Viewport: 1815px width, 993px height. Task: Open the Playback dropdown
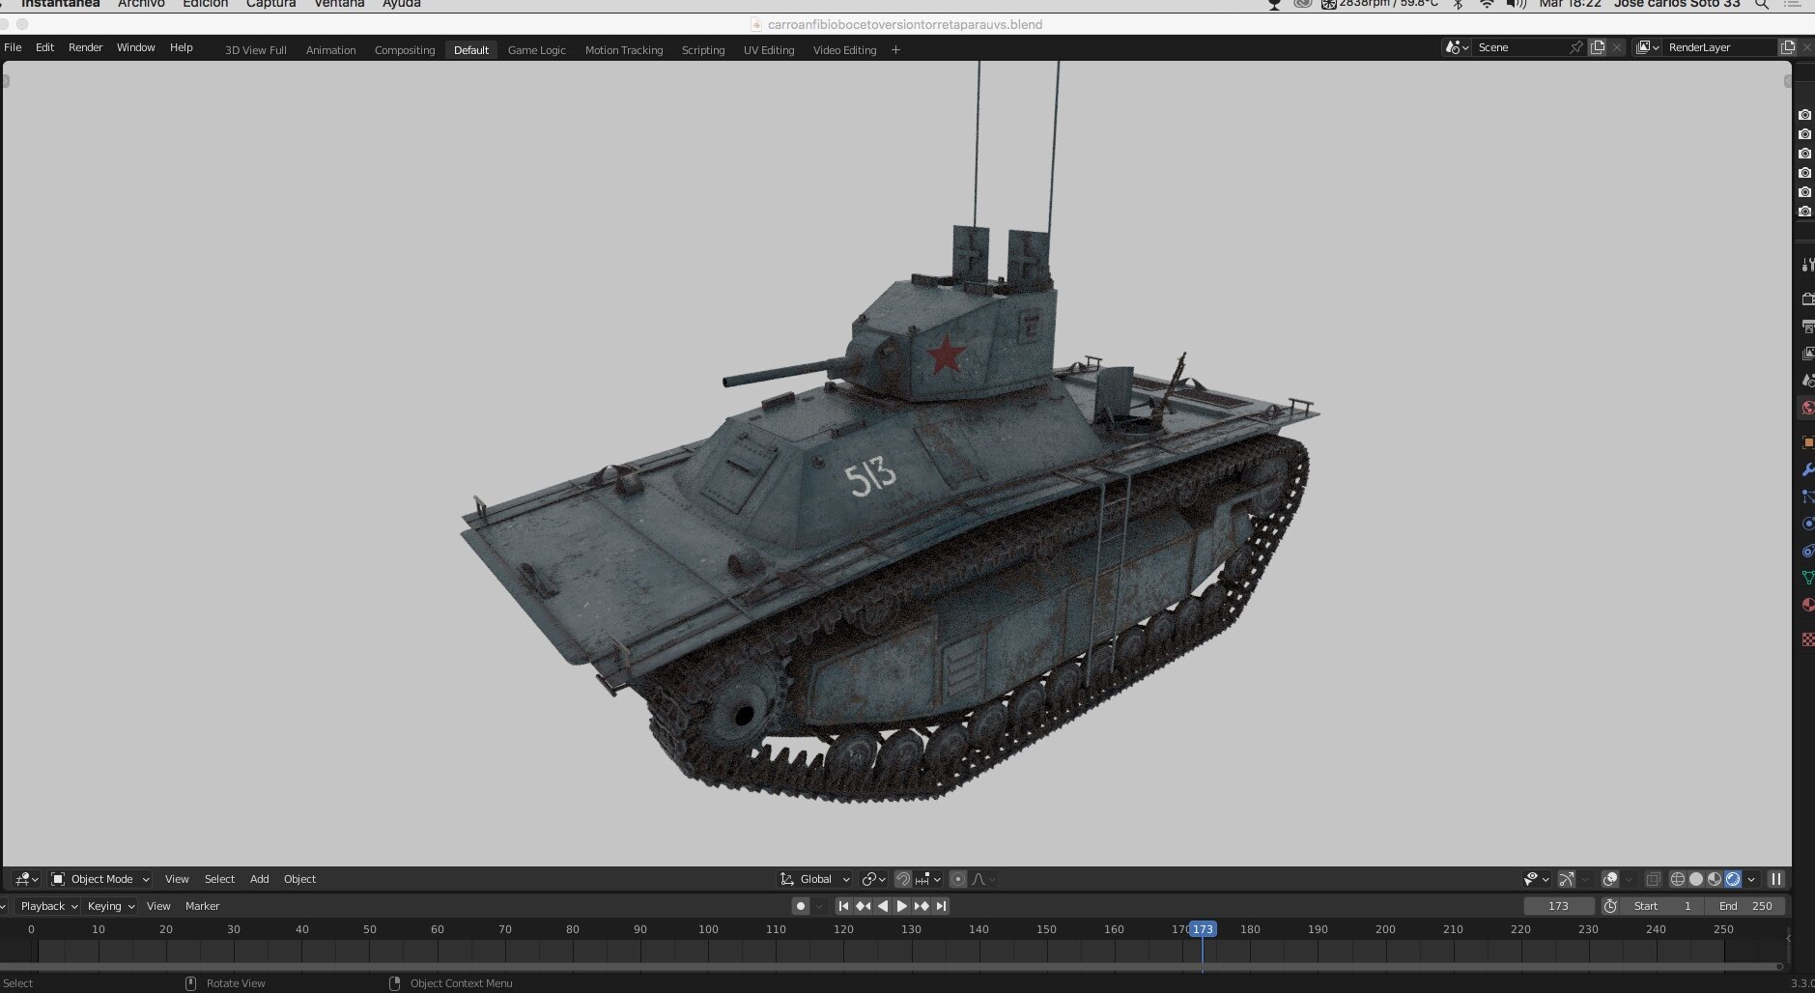coord(47,906)
